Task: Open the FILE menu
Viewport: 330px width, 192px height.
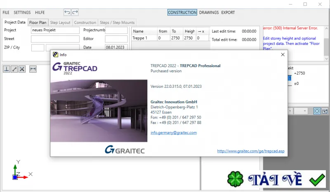Action: tap(6, 12)
